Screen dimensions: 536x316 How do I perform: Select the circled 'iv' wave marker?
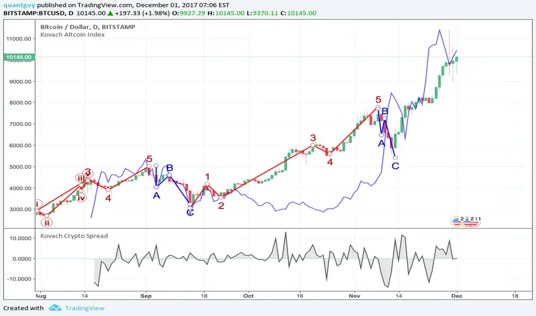81,198
